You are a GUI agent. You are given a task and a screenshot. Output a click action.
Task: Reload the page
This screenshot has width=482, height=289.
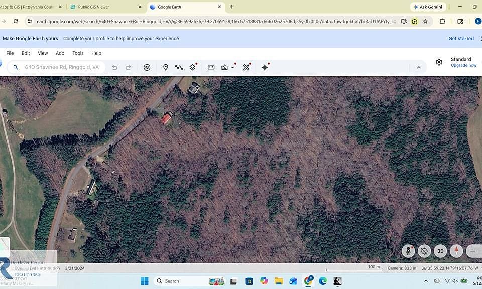point(16,21)
